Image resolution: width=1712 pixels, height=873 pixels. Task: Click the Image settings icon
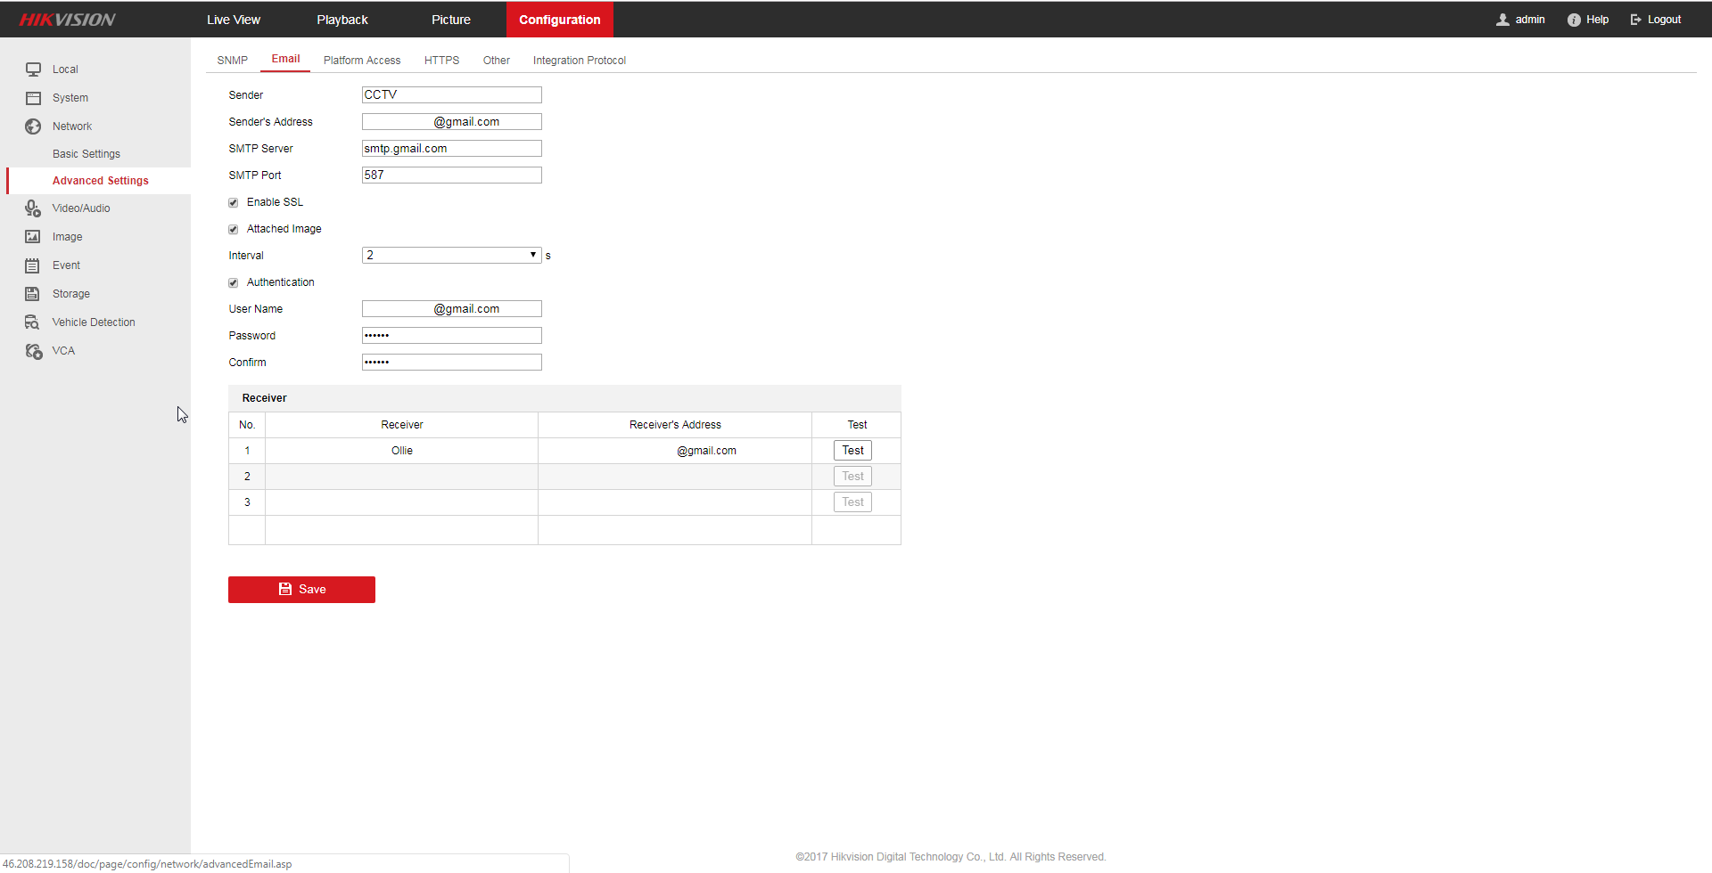coord(33,237)
